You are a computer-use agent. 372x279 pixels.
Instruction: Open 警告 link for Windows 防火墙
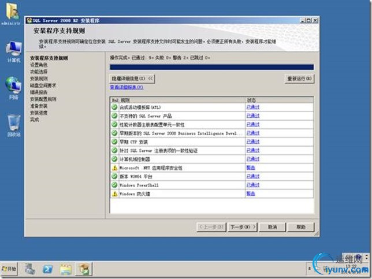coord(251,194)
